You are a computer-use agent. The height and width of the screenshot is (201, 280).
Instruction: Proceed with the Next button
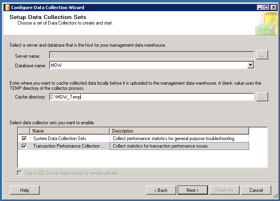(192, 190)
